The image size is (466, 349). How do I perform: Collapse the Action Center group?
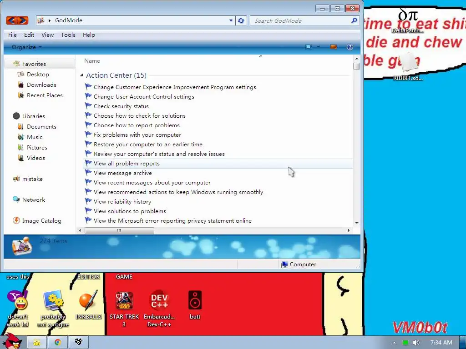pos(81,75)
